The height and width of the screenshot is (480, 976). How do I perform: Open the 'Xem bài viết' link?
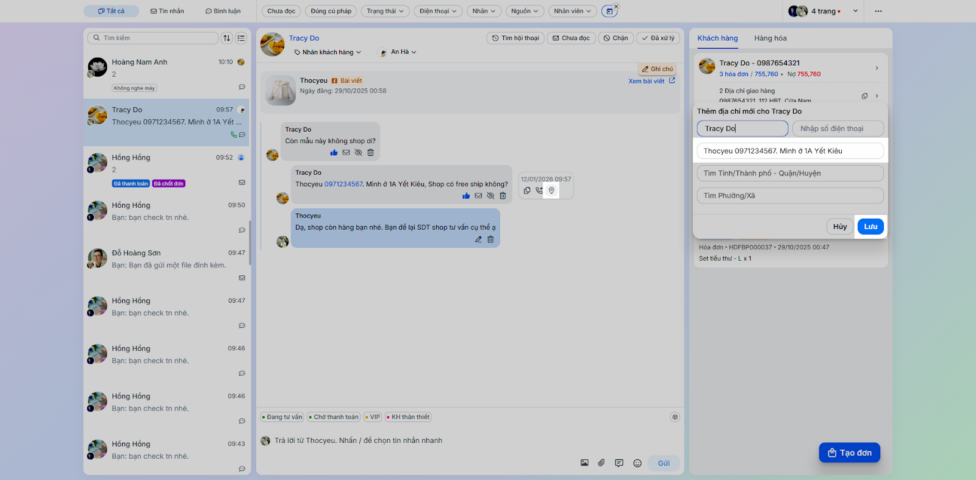click(647, 81)
